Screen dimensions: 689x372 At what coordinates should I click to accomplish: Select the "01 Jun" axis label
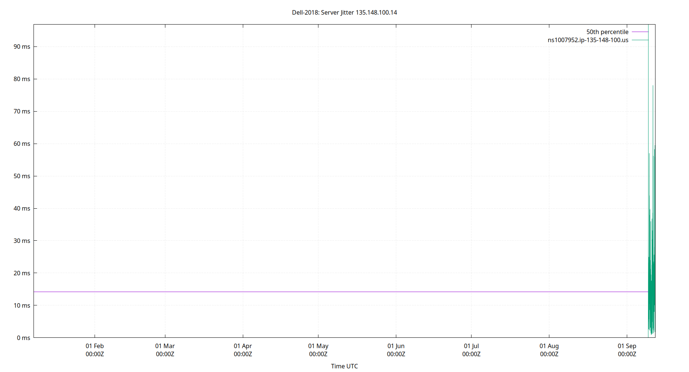pos(396,346)
